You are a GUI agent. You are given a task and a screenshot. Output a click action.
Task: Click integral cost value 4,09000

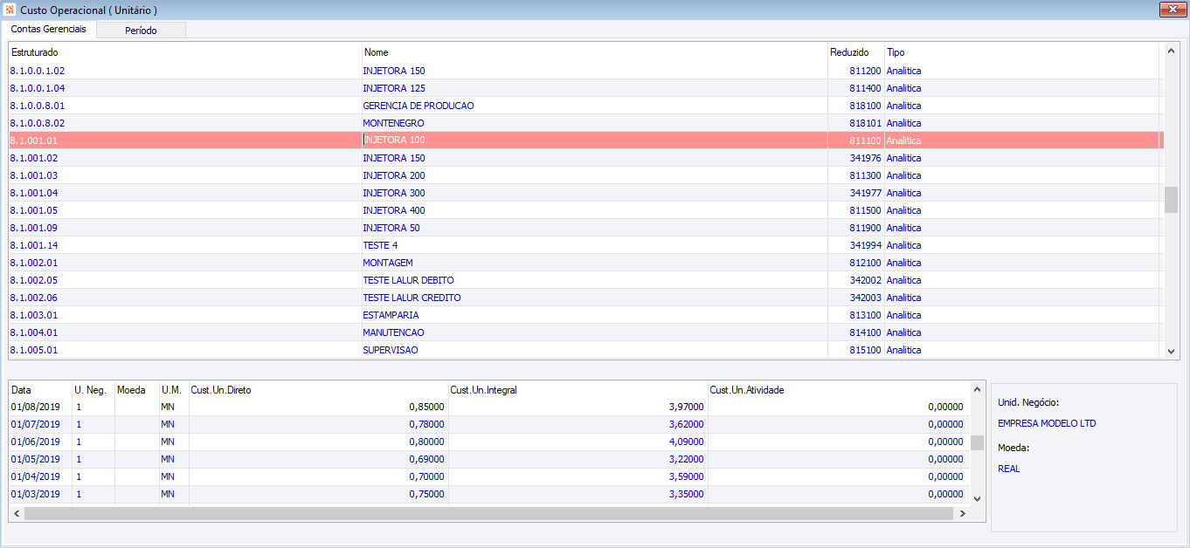[686, 442]
